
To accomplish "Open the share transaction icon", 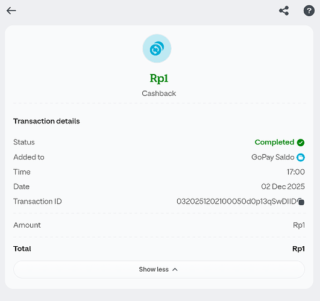I will (284, 11).
